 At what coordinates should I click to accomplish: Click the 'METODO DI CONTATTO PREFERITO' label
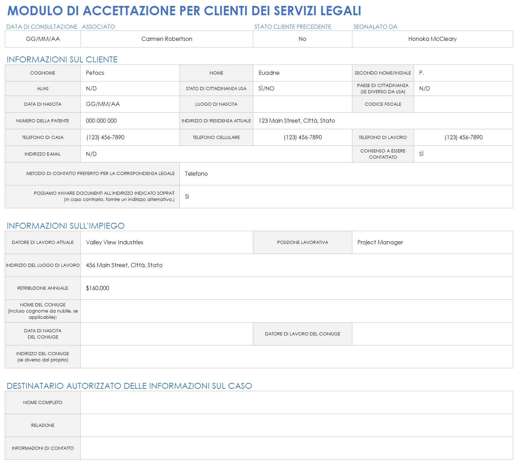click(92, 174)
